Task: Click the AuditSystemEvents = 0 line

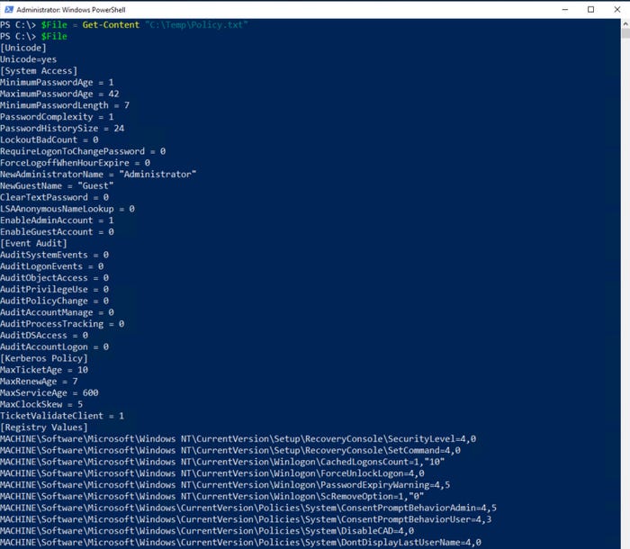Action: pos(54,255)
